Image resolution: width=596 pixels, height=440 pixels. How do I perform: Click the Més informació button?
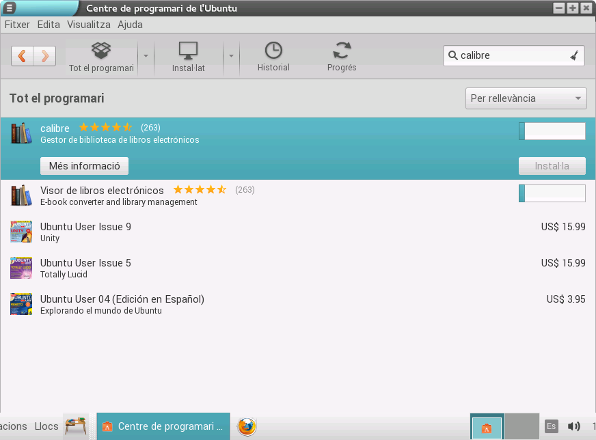(84, 166)
